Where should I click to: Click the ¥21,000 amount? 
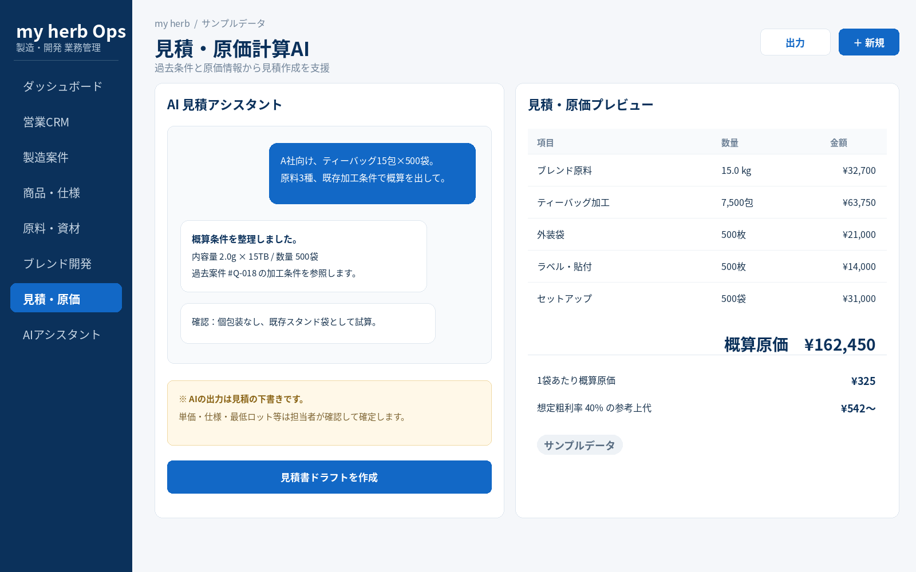click(859, 235)
